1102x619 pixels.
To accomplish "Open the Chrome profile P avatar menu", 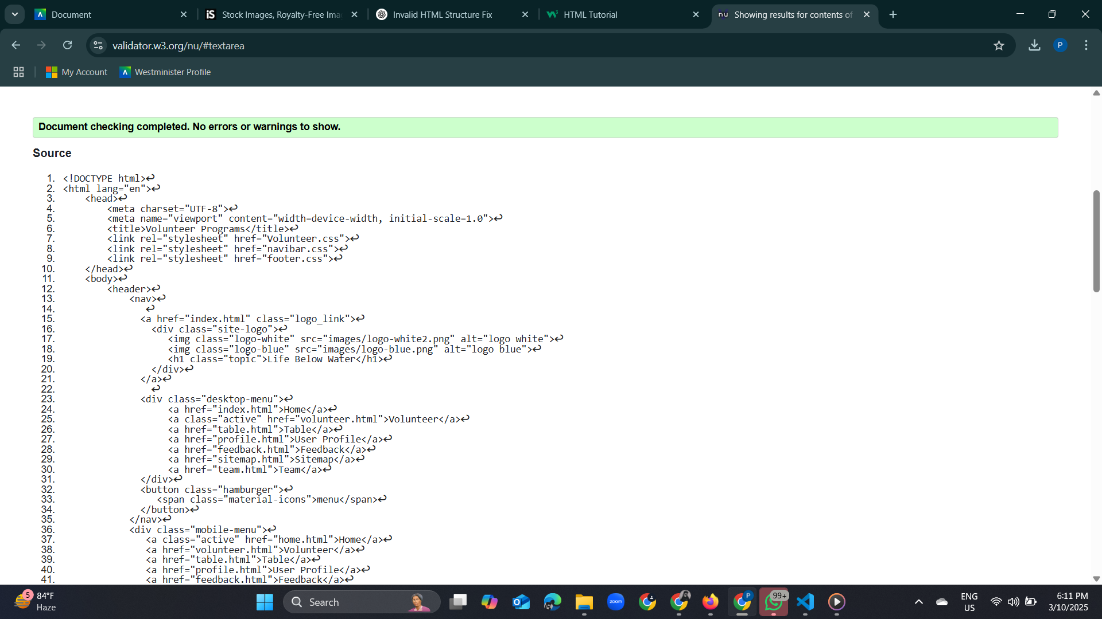I will pos(1060,45).
